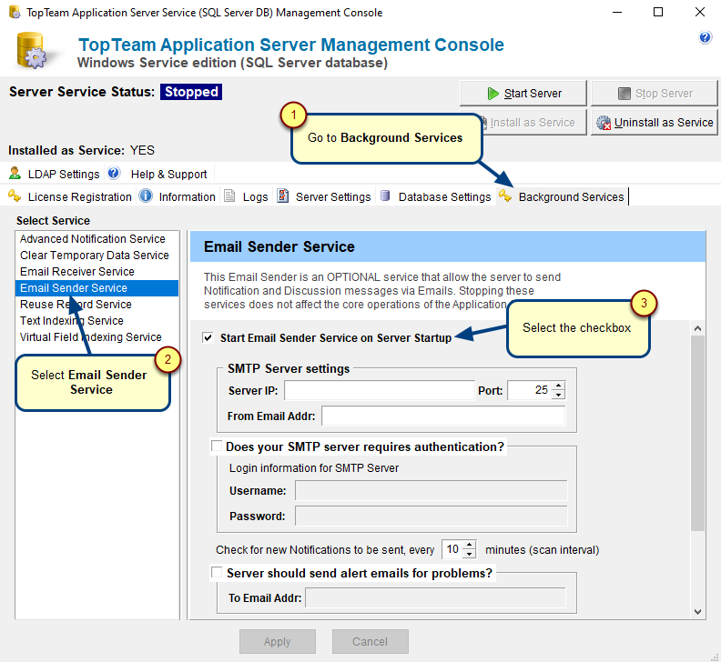721x662 pixels.
Task: Click the Server IP input field
Action: click(380, 390)
